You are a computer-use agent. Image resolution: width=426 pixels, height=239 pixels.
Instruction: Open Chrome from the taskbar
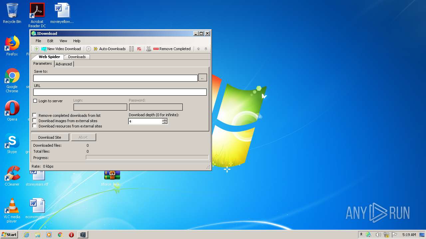[60, 235]
